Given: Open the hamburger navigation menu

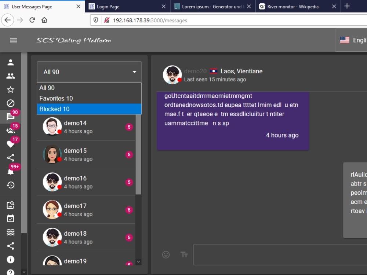Looking at the screenshot, I should (14, 40).
